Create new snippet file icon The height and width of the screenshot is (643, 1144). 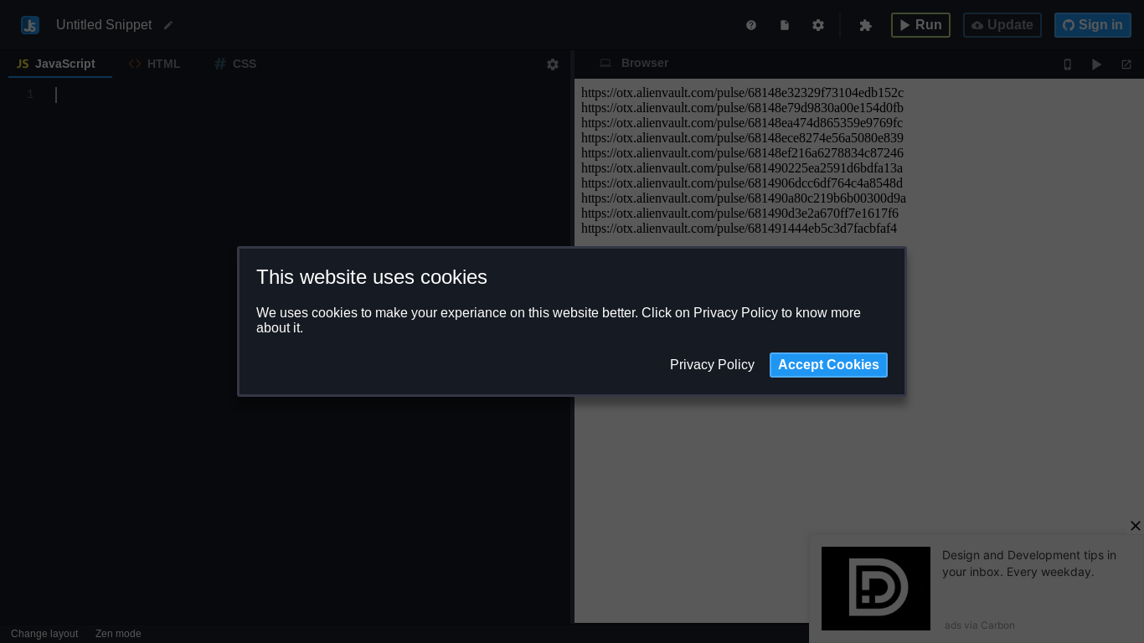pos(785,25)
